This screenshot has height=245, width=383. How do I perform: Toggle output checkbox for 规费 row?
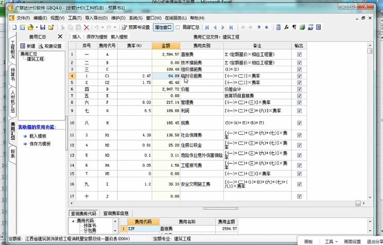tap(299, 123)
